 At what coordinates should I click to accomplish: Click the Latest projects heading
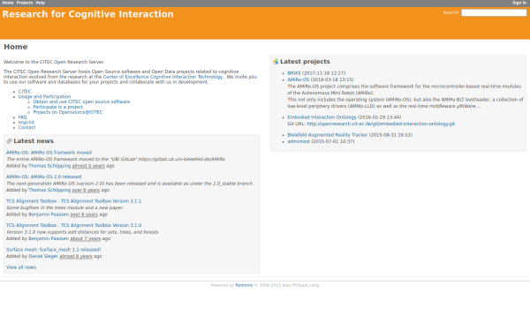305,62
